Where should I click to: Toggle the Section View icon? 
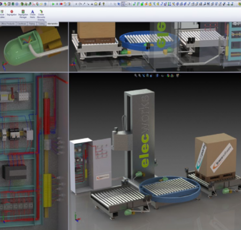click(x=147, y=75)
